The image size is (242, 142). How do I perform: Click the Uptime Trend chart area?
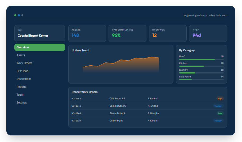point(121,65)
